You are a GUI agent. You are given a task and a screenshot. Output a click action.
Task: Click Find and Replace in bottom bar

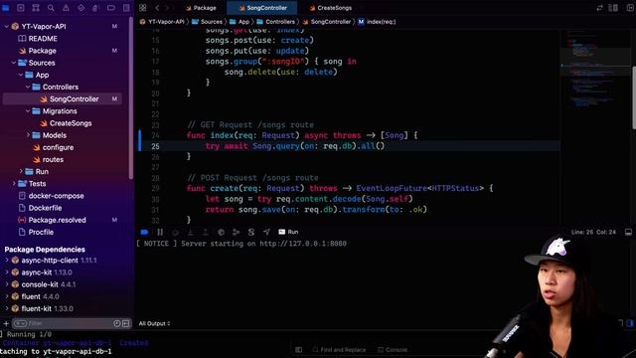coord(339,349)
